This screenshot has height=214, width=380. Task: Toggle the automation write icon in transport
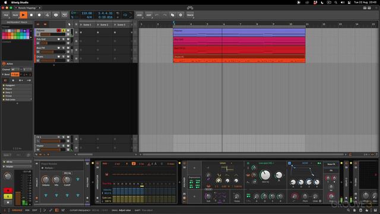click(47, 15)
